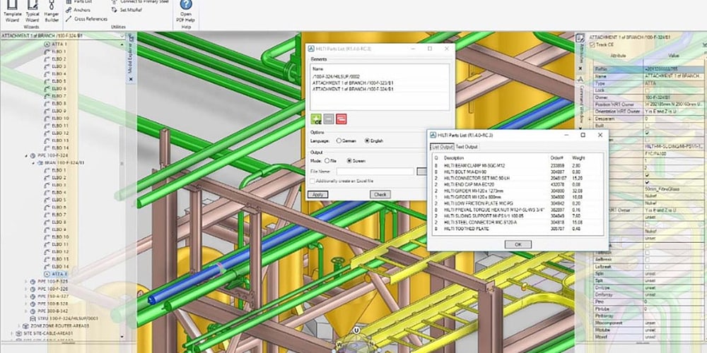Toggle the Built attribute checkbox
Image resolution: width=707 pixels, height=353 pixels.
point(647,126)
